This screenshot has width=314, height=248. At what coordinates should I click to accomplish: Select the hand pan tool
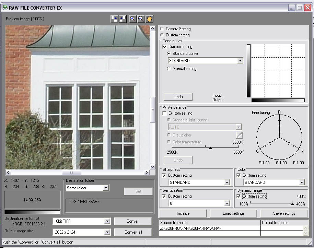149,19
